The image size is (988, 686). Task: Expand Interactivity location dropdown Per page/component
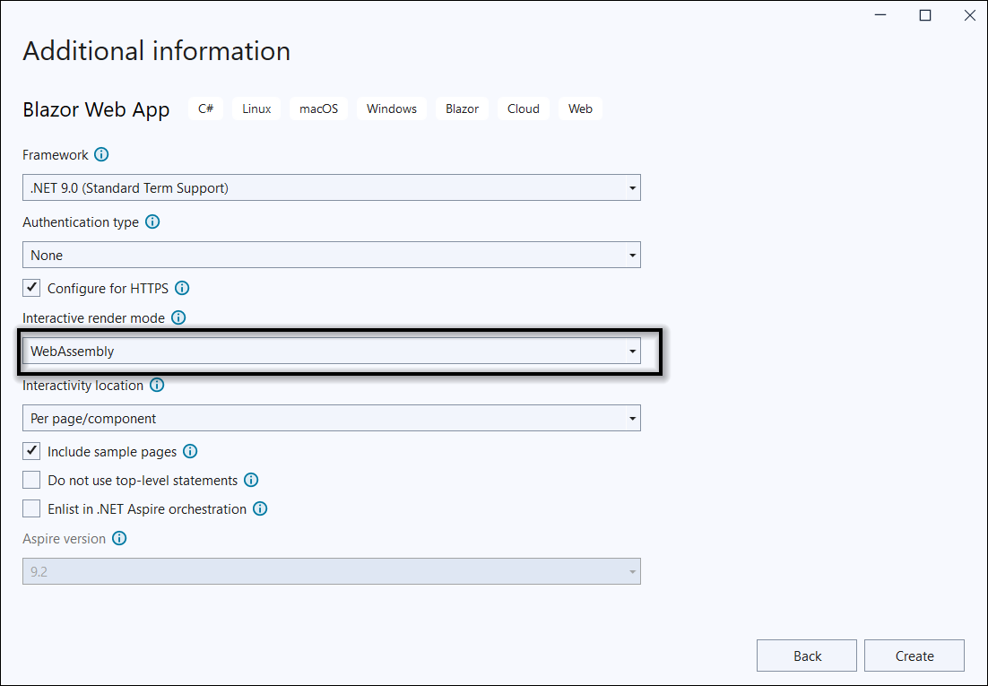pyautogui.click(x=332, y=418)
